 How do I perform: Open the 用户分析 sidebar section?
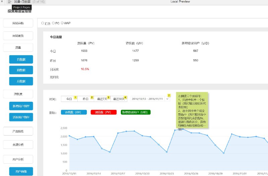tap(18, 159)
